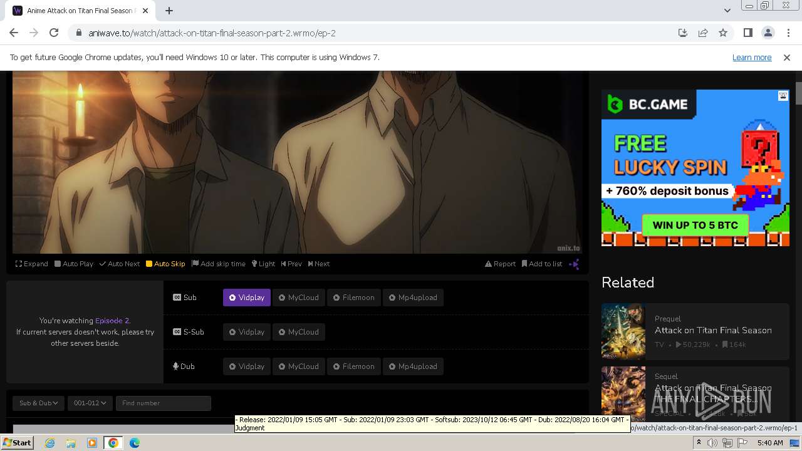The height and width of the screenshot is (451, 802).
Task: Select S-Sub MyCloud server
Action: pos(299,332)
